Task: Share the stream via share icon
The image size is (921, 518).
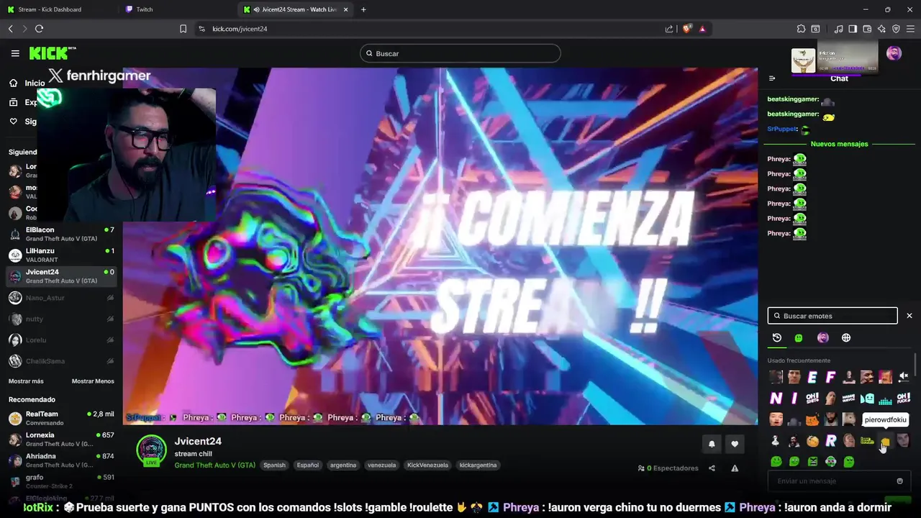Action: [x=712, y=468]
